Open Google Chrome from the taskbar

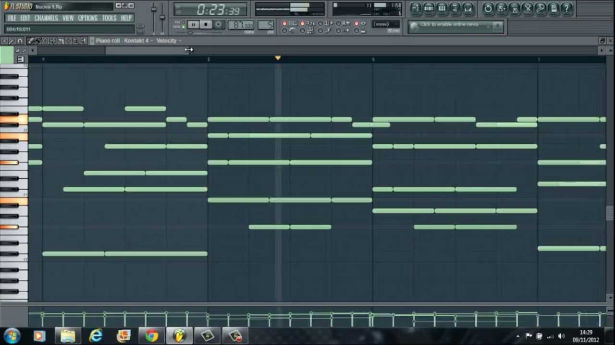click(152, 336)
